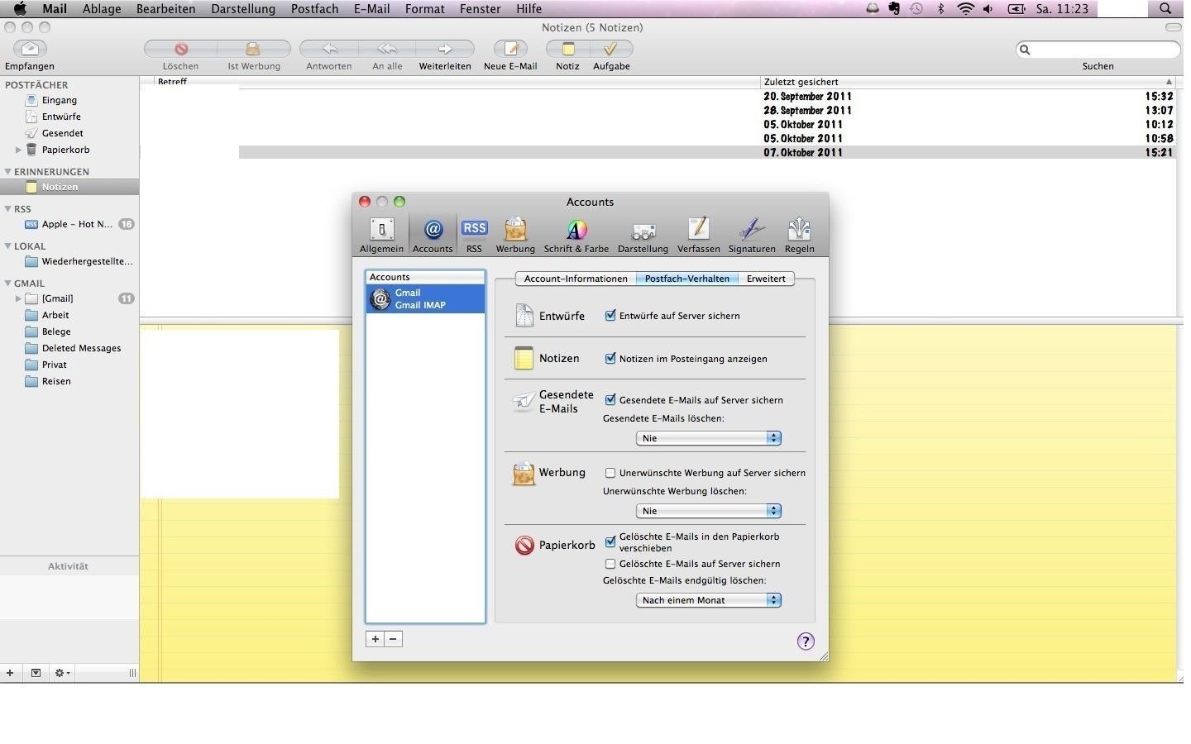Open Darstellung preferences pane
The height and width of the screenshot is (744, 1191).
[x=643, y=235]
